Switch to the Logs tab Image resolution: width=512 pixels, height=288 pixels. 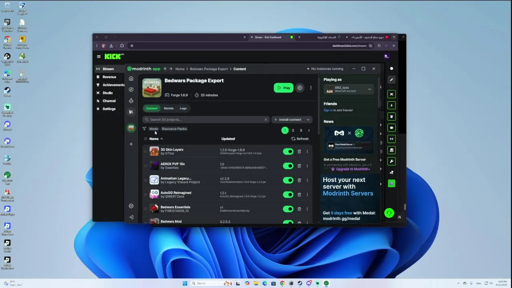point(183,108)
